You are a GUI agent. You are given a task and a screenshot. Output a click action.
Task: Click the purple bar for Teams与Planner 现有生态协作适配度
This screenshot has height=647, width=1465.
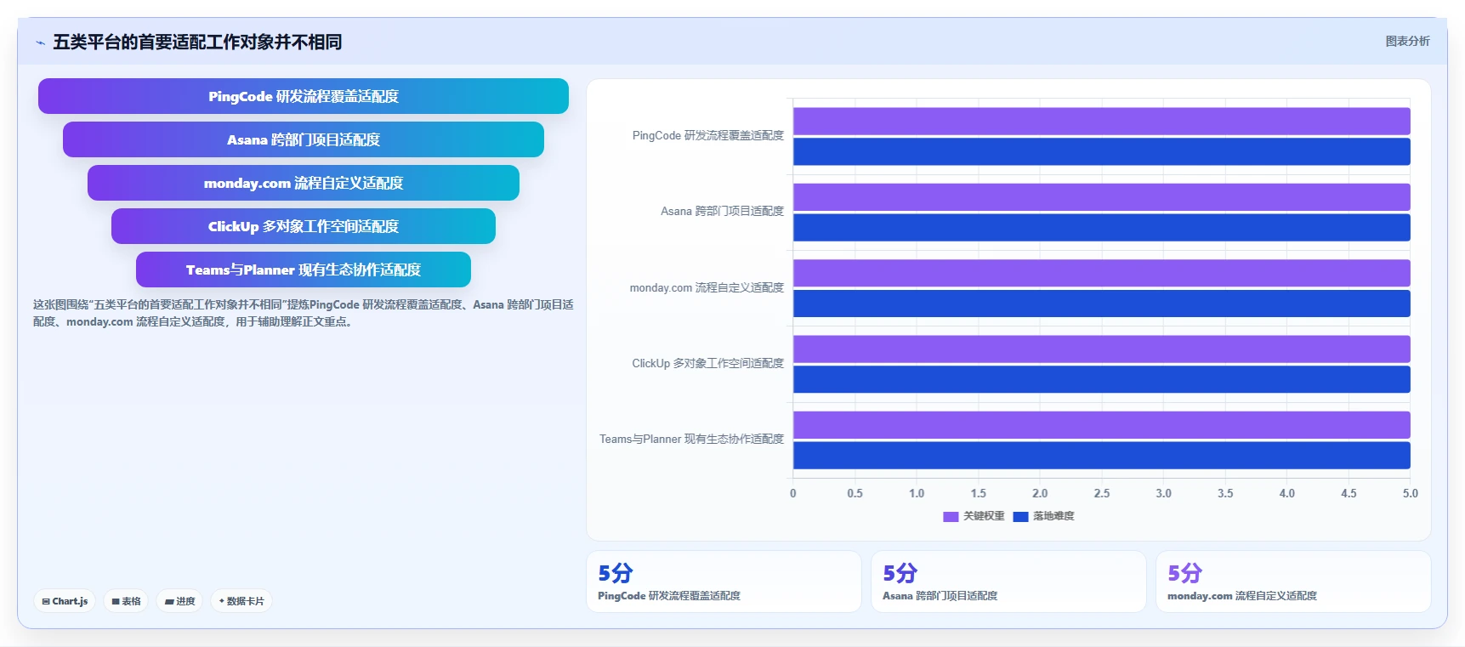tap(1102, 425)
